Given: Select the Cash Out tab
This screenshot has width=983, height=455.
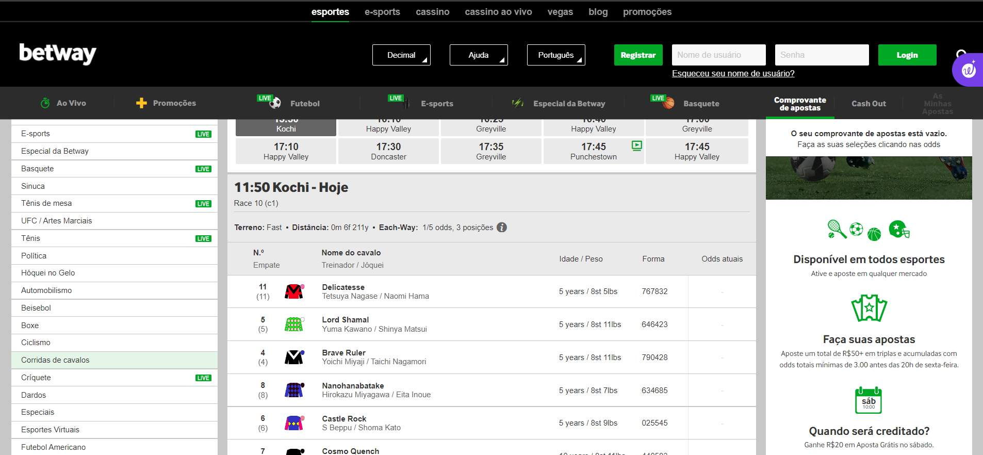Looking at the screenshot, I should [869, 104].
